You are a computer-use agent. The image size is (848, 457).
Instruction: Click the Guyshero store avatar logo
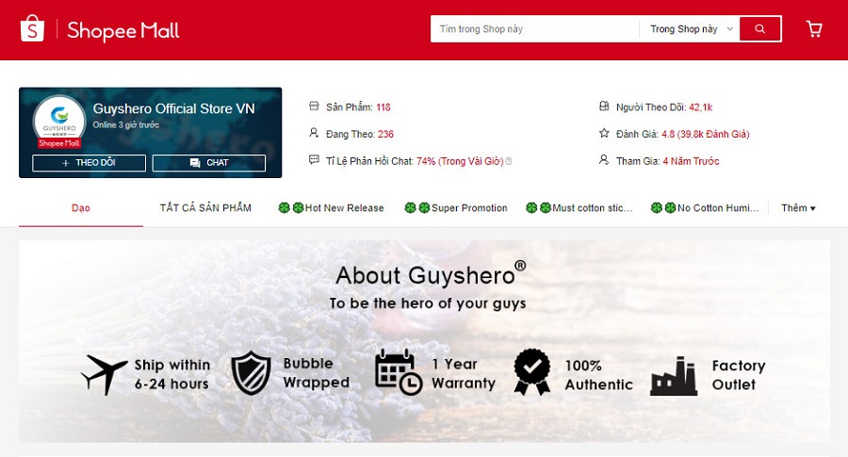coord(58,120)
